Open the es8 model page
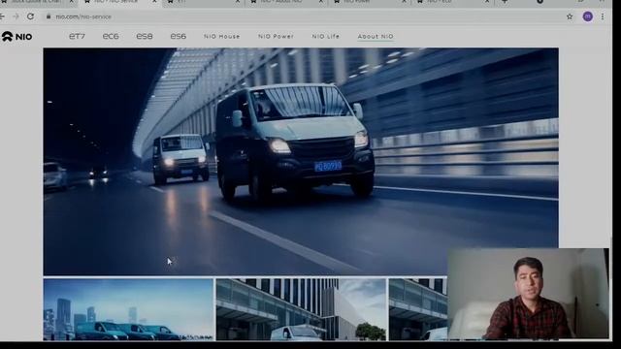621x349 pixels. pyautogui.click(x=145, y=36)
